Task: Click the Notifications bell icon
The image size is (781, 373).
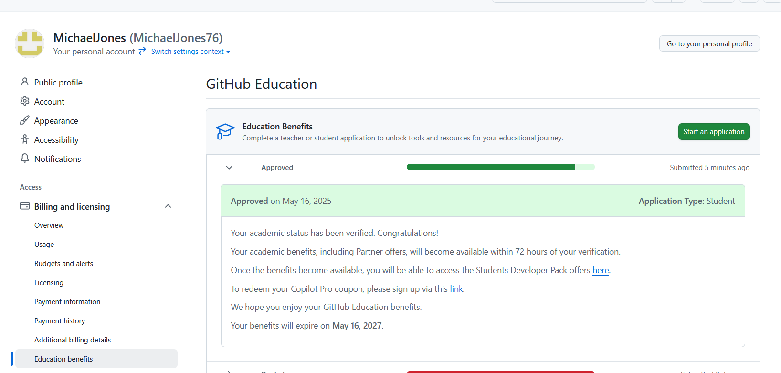Action: point(25,158)
